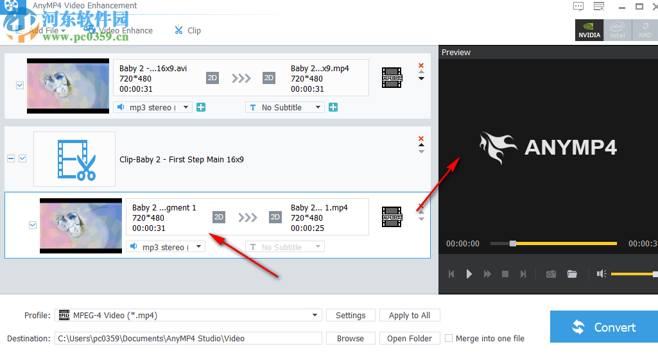Select Intel acceleration badge
Image resolution: width=658 pixels, height=358 pixels.
[618, 30]
